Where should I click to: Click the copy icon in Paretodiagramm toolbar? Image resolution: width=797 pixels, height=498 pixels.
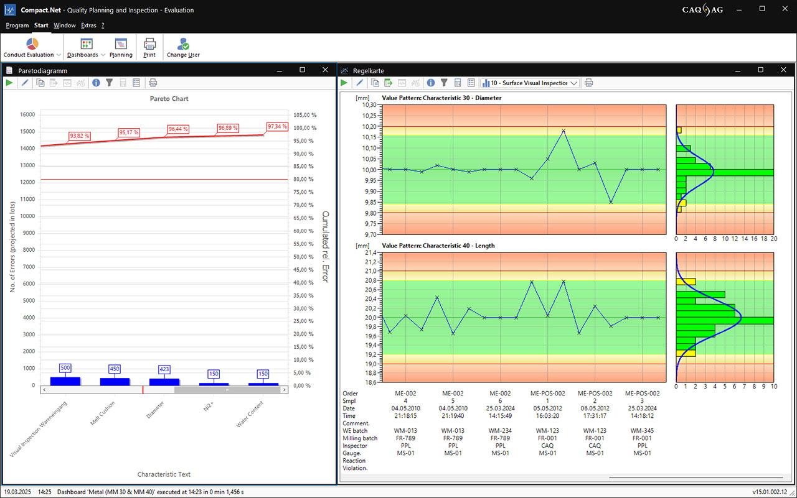[x=40, y=83]
